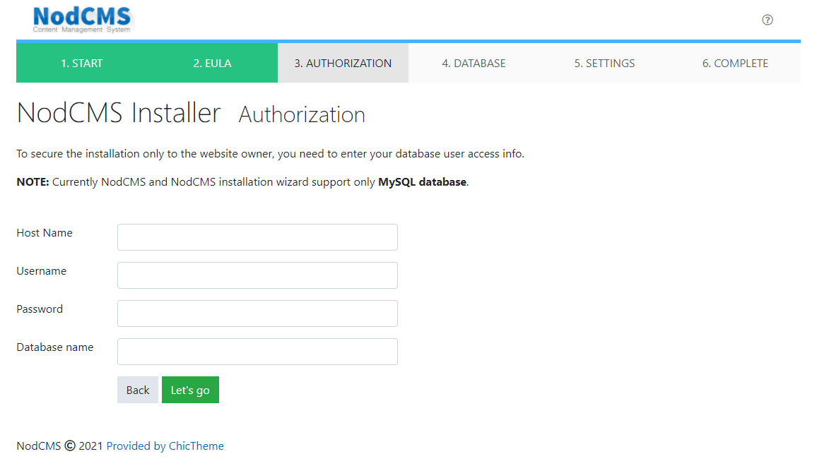The image size is (817, 466).
Task: Open the Provided by ChicTheme link
Action: tap(165, 446)
